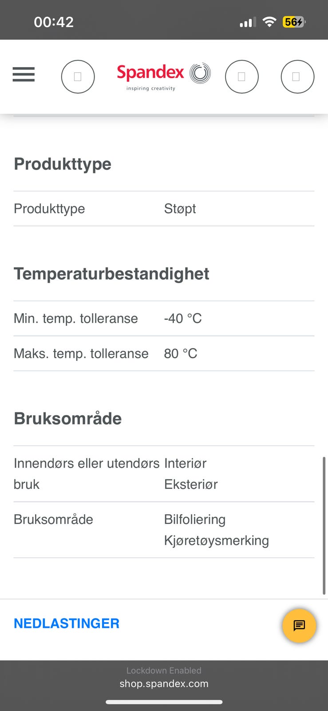The image size is (328, 711).
Task: Open the hamburger menu
Action: [x=24, y=74]
